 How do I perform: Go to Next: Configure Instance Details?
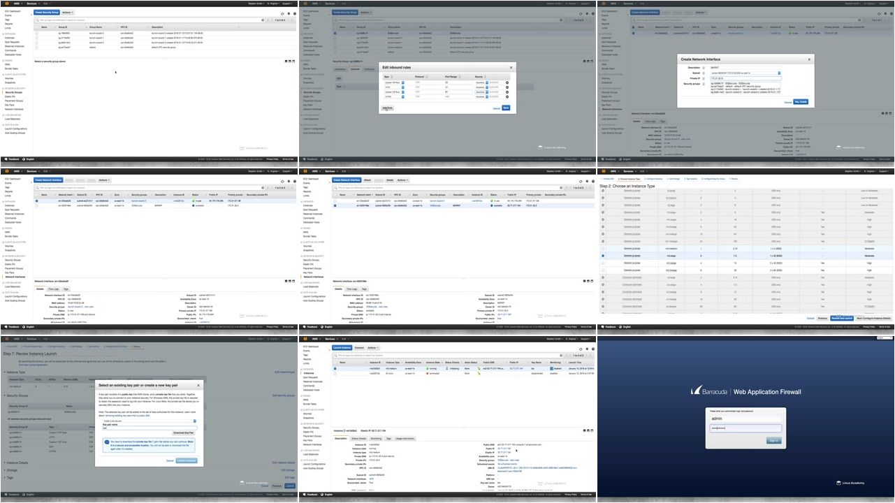(873, 319)
